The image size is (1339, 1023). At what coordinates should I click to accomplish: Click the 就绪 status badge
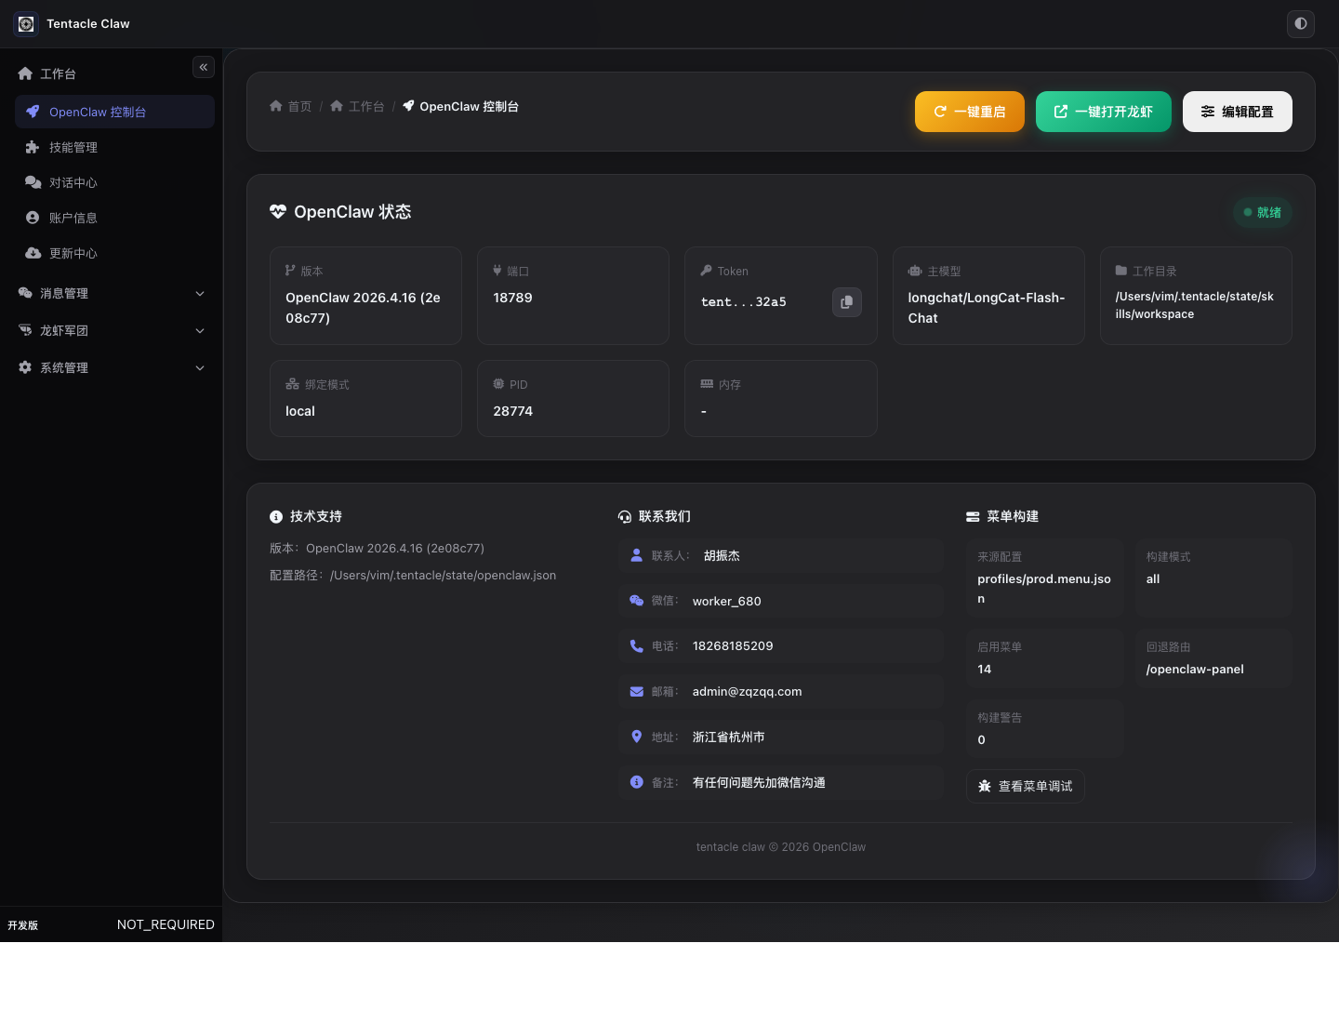1263,212
